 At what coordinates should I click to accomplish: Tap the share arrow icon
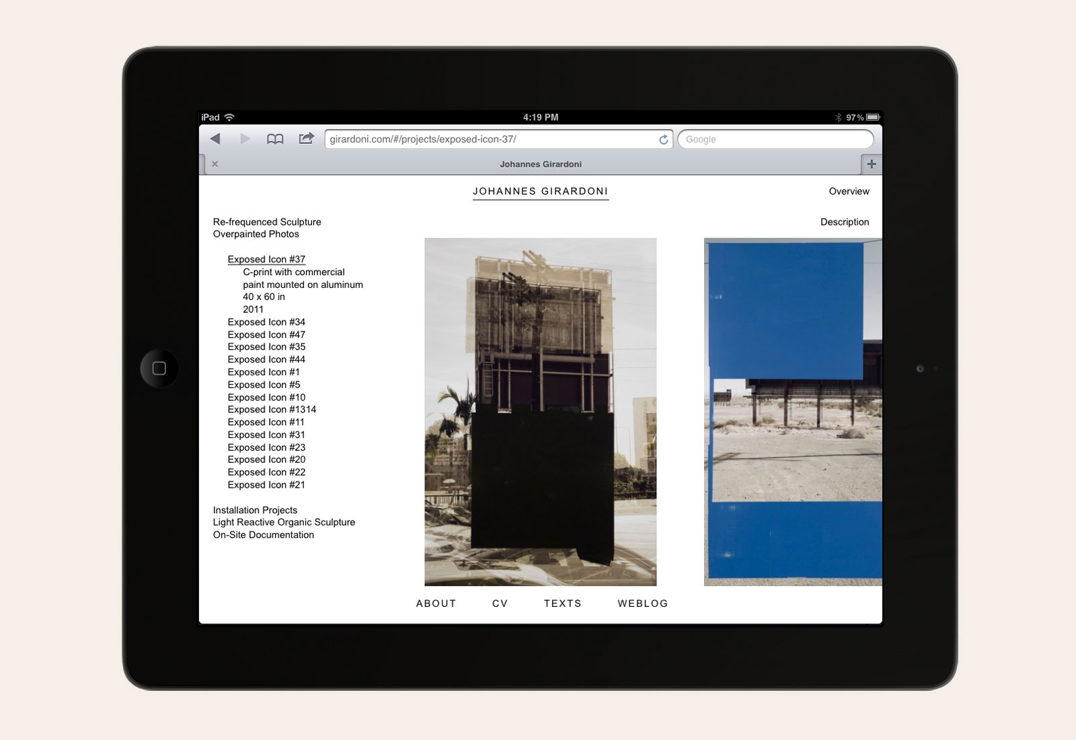tap(306, 139)
